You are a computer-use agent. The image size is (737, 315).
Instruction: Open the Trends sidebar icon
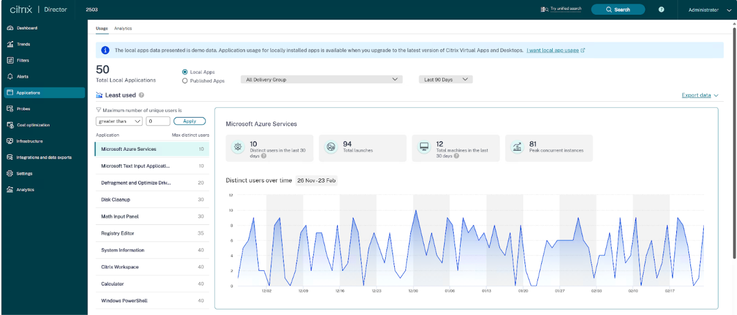[x=10, y=44]
